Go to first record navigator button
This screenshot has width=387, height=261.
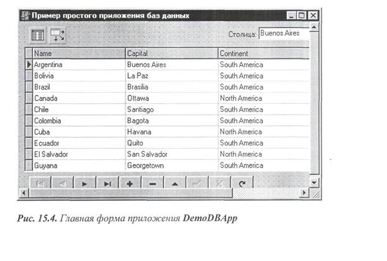(x=40, y=183)
